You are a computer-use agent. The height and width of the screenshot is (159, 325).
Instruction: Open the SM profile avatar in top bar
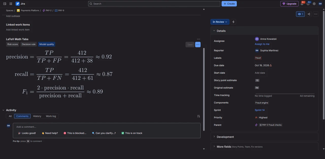tap(320, 4)
